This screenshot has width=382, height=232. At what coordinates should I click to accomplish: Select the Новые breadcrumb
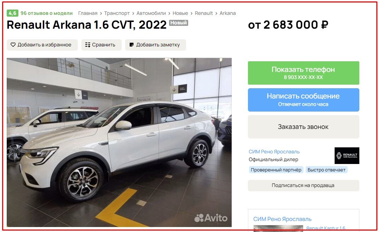click(x=180, y=13)
